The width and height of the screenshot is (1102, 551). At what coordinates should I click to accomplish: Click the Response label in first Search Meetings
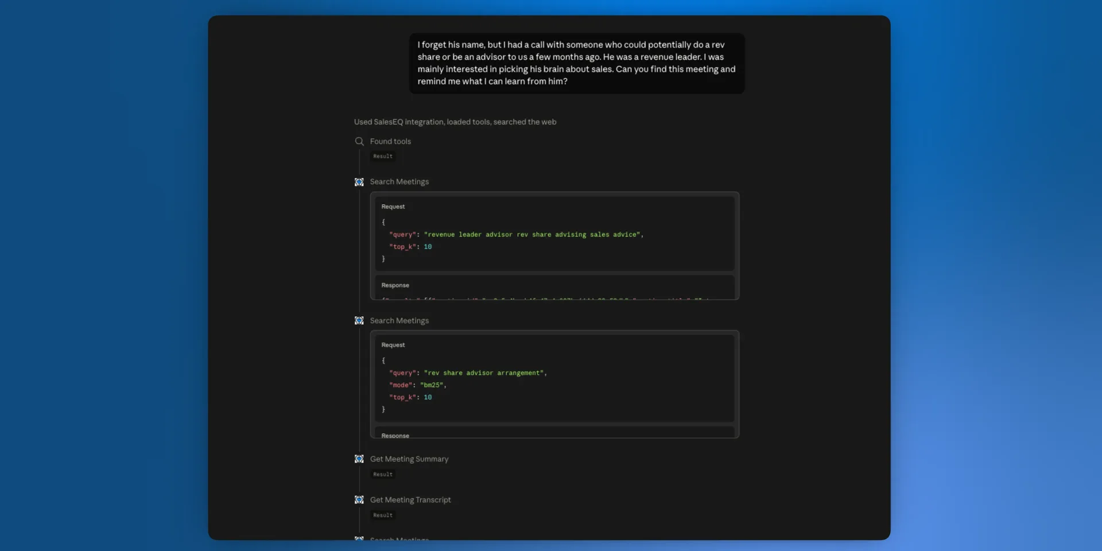click(x=395, y=285)
